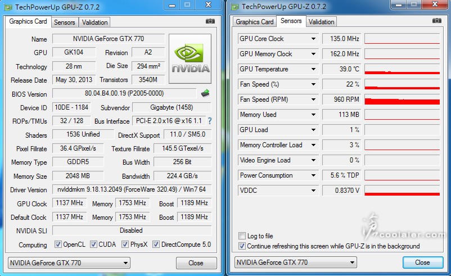Screen dimensions: 451x276
Task: Select Sensors tab in right window
Action: (291, 21)
